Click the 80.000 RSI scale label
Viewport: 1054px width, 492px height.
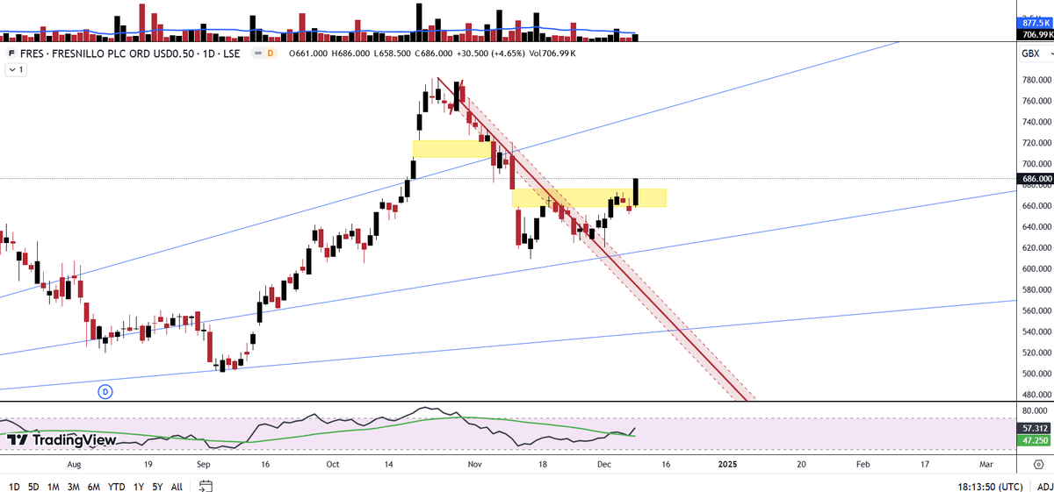[x=1035, y=410]
